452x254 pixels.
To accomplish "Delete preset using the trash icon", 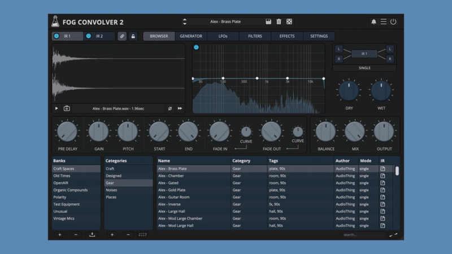I will (279, 21).
